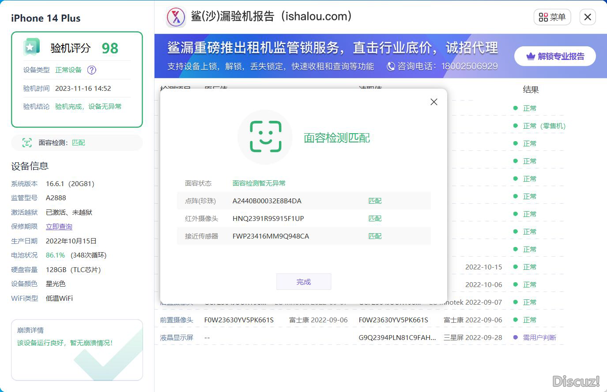Click the 匹配 status in 接近传感器 row
The height and width of the screenshot is (392, 607).
(x=375, y=236)
